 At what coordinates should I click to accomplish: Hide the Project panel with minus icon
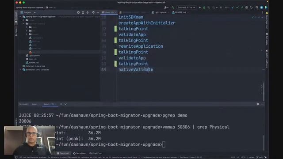[x=98, y=12]
